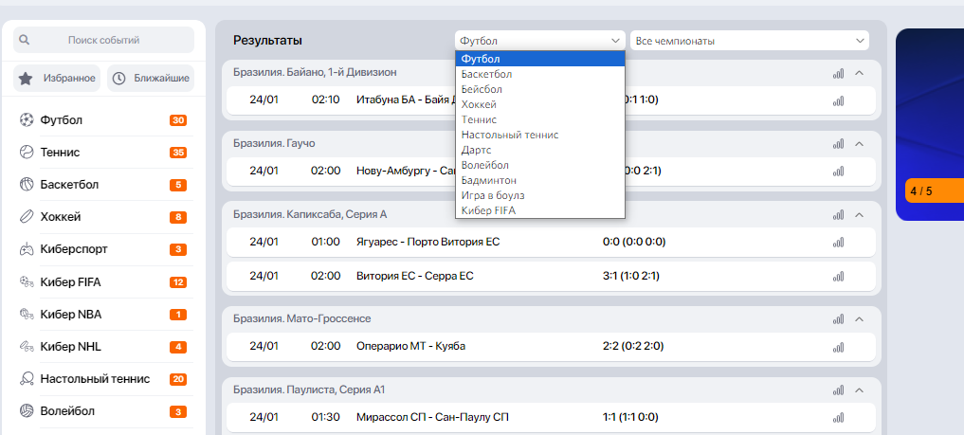The width and height of the screenshot is (964, 435).
Task: Click the 35 badge next to Теннис
Action: pyautogui.click(x=178, y=153)
